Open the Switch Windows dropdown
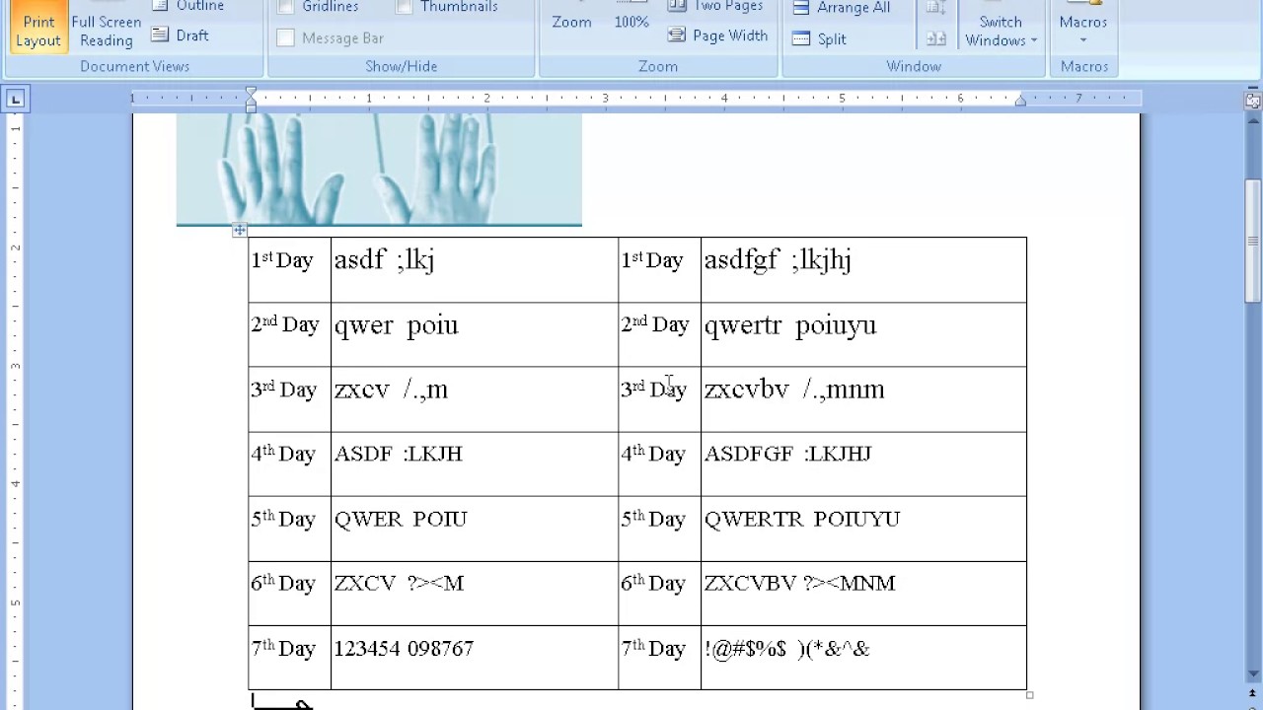Image resolution: width=1263 pixels, height=710 pixels. [1001, 27]
